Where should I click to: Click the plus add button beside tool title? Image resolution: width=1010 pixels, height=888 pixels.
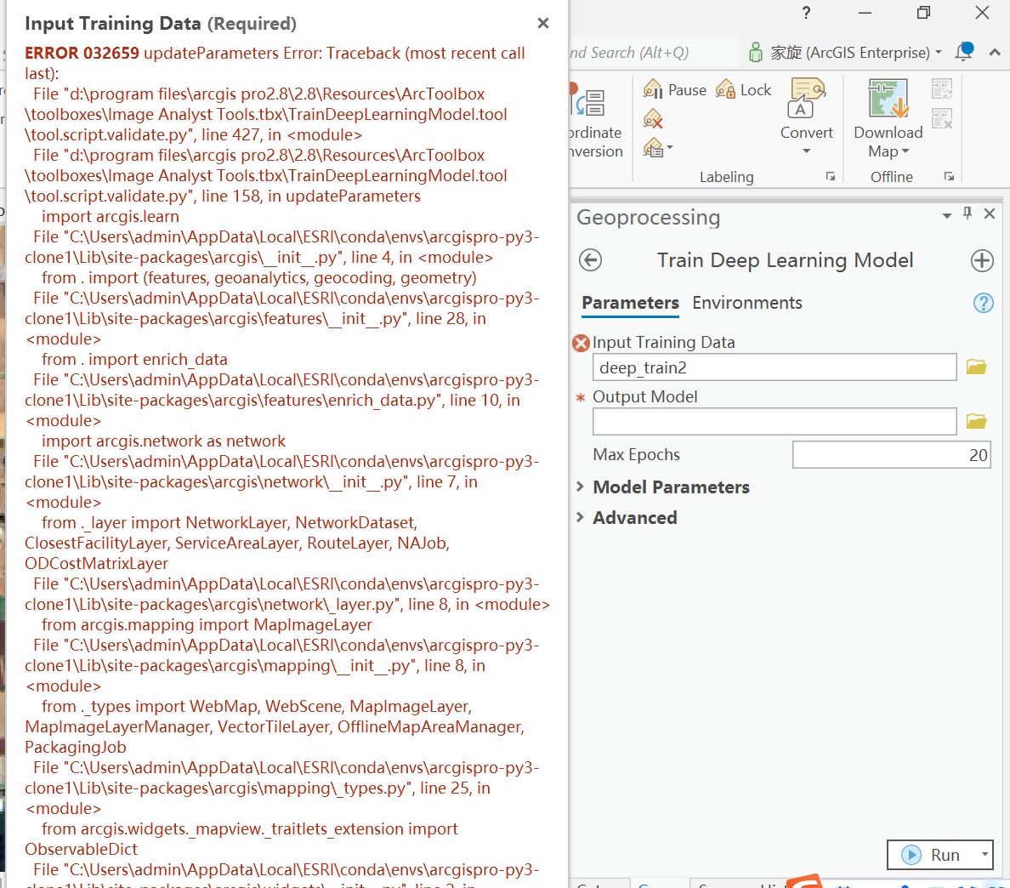982,260
